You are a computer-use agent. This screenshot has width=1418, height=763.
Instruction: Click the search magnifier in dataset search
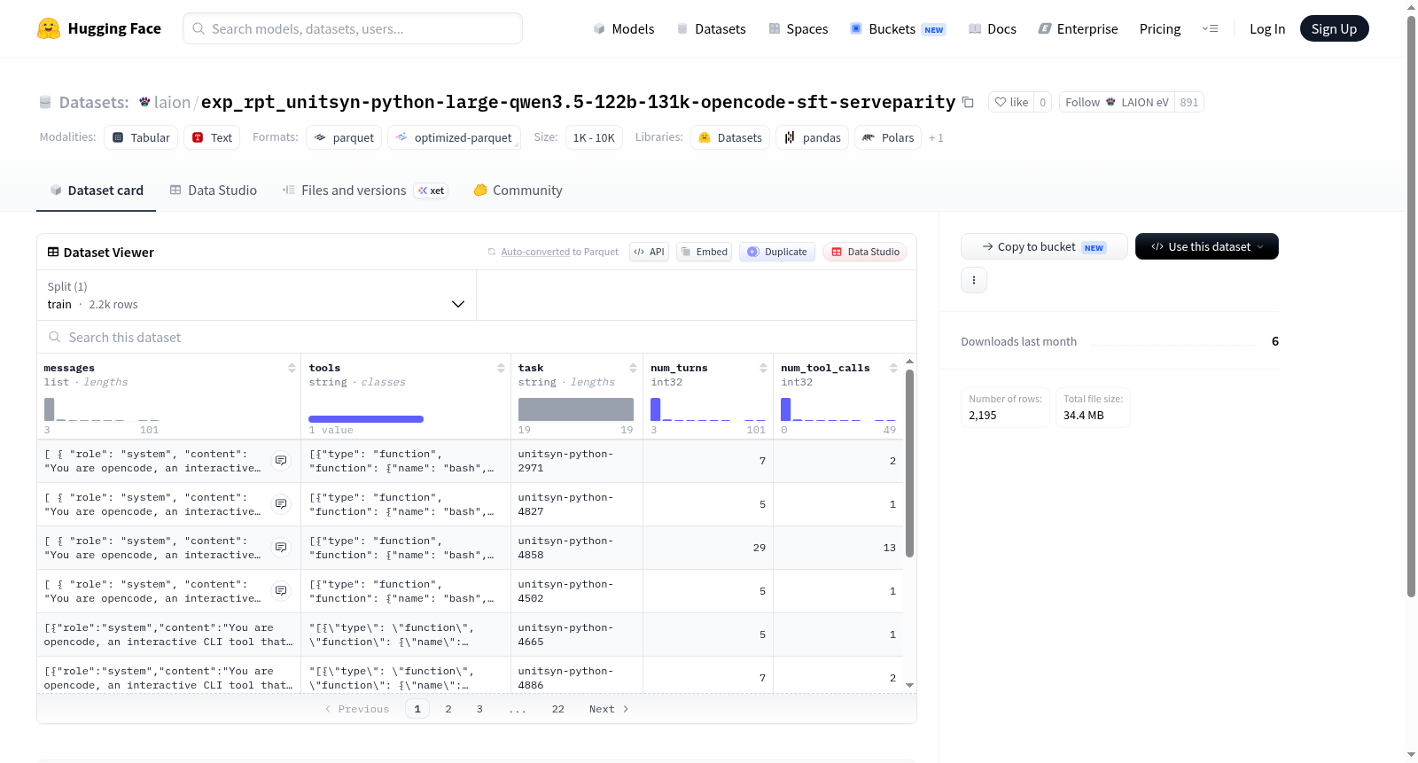55,338
